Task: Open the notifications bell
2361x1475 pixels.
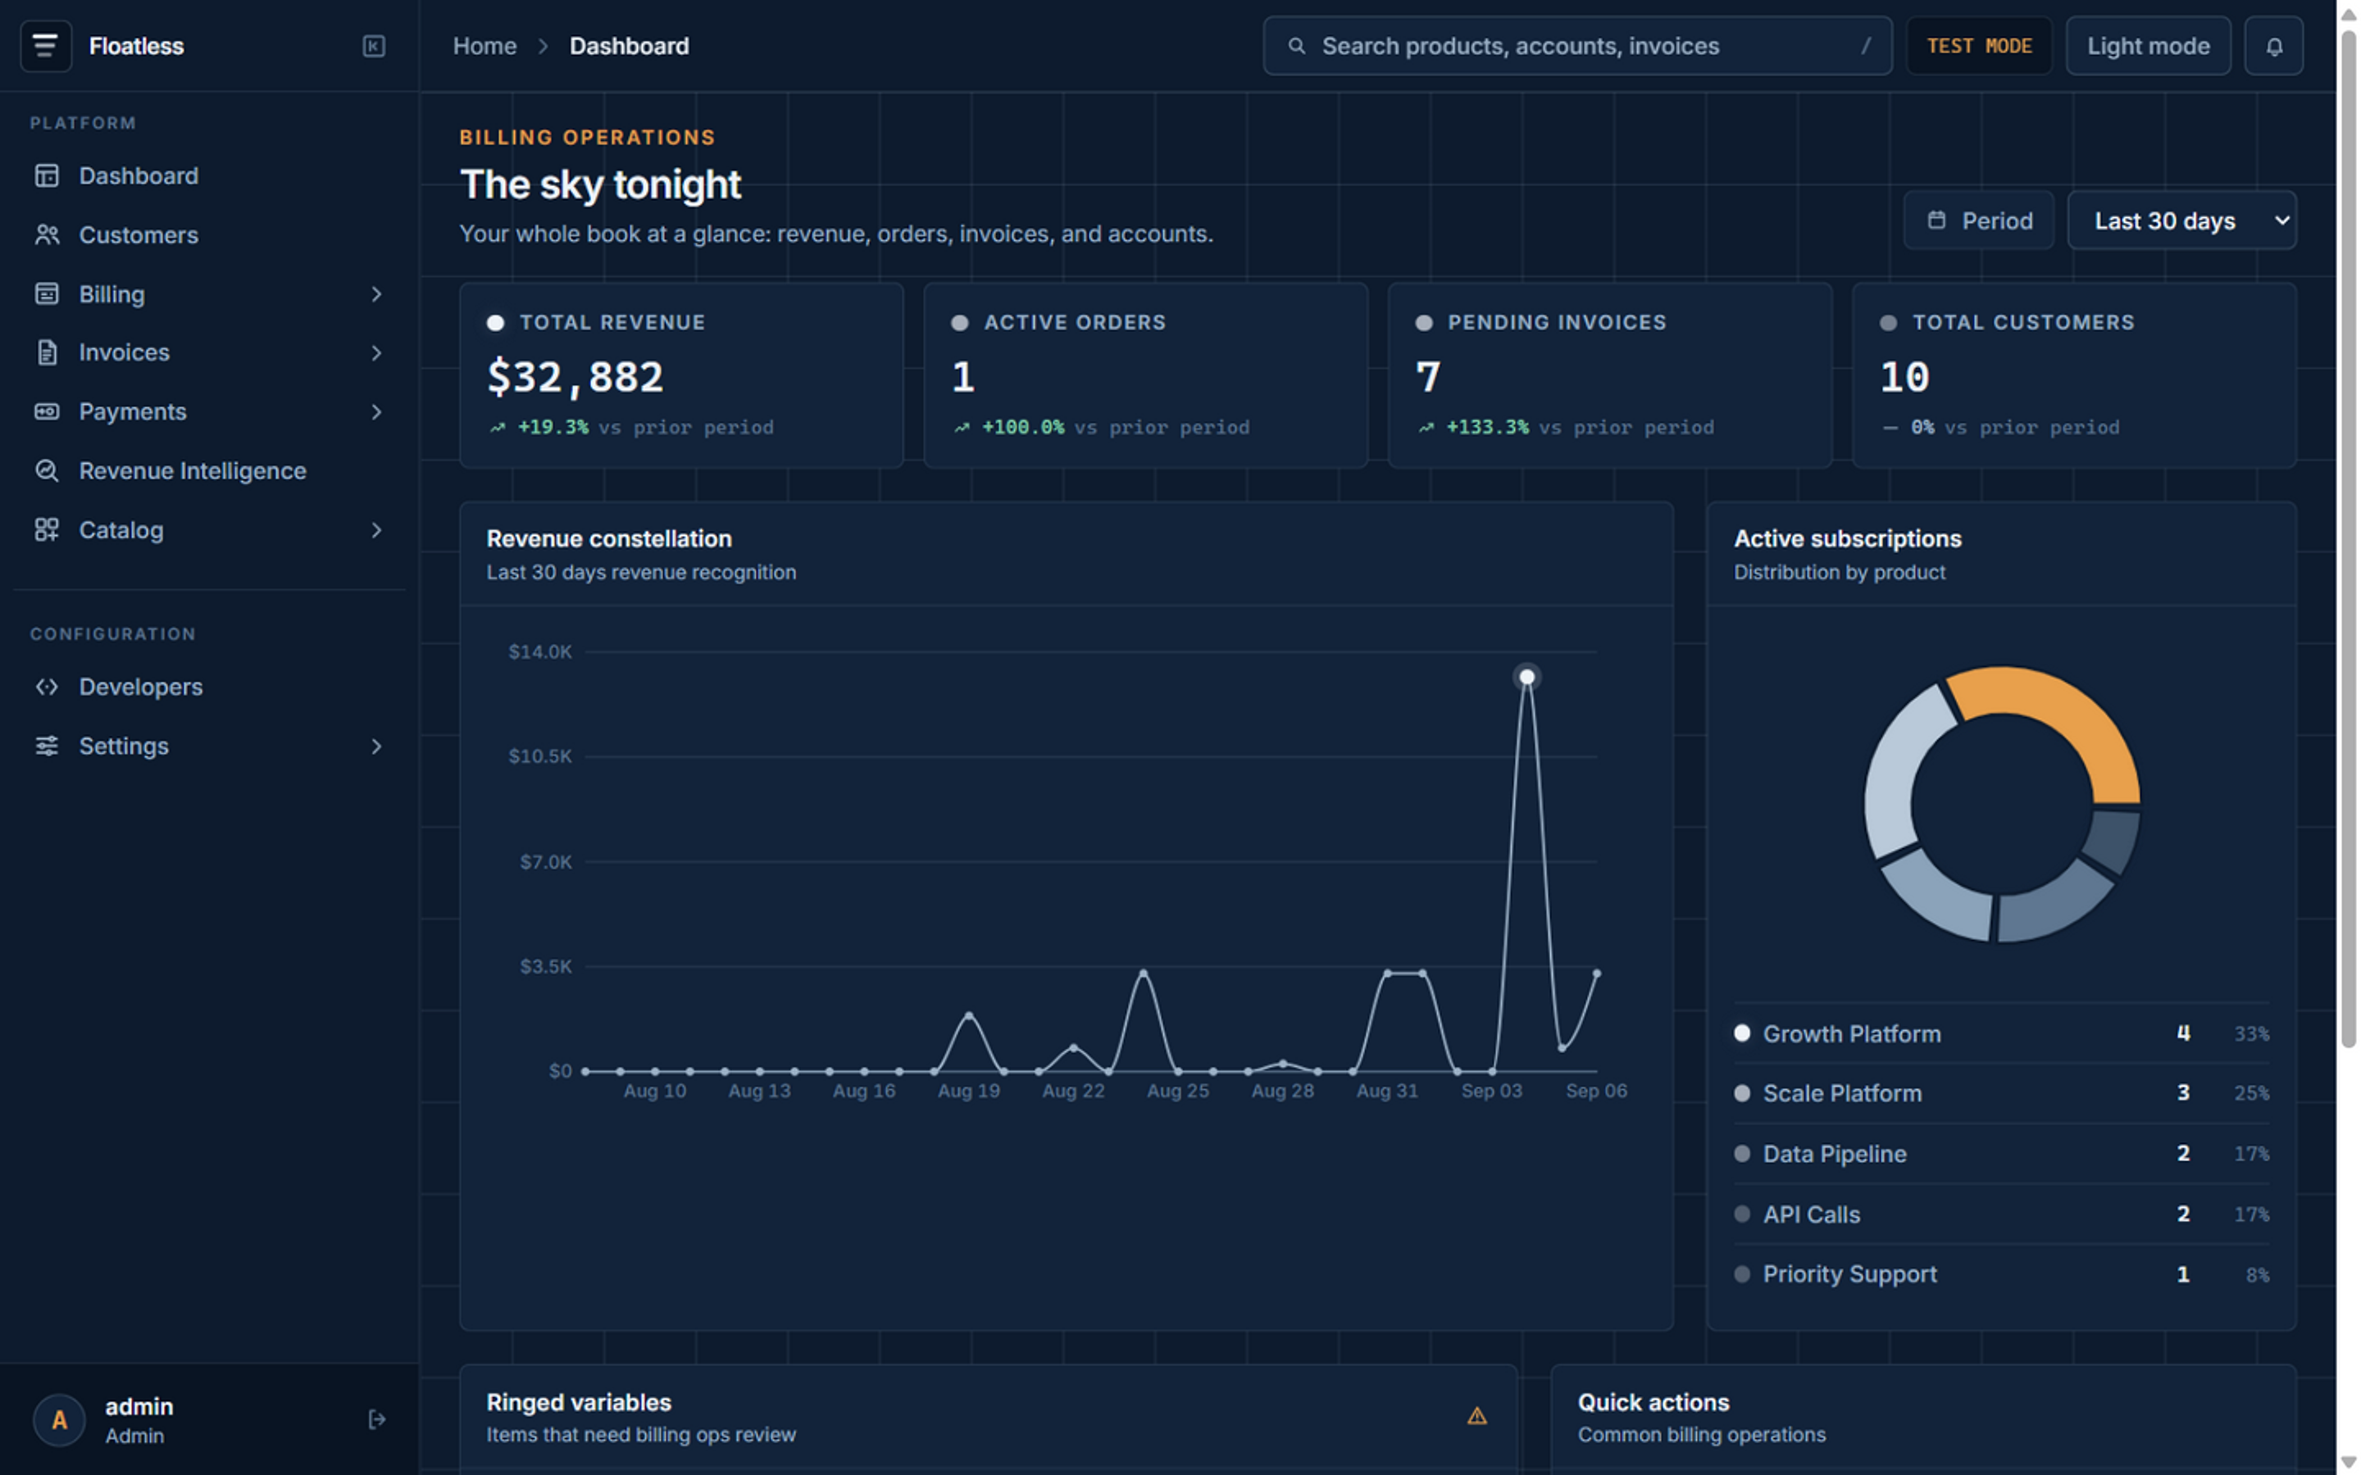Action: [x=2273, y=46]
